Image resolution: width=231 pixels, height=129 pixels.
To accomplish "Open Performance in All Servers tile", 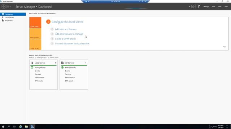I will pos(70,77).
